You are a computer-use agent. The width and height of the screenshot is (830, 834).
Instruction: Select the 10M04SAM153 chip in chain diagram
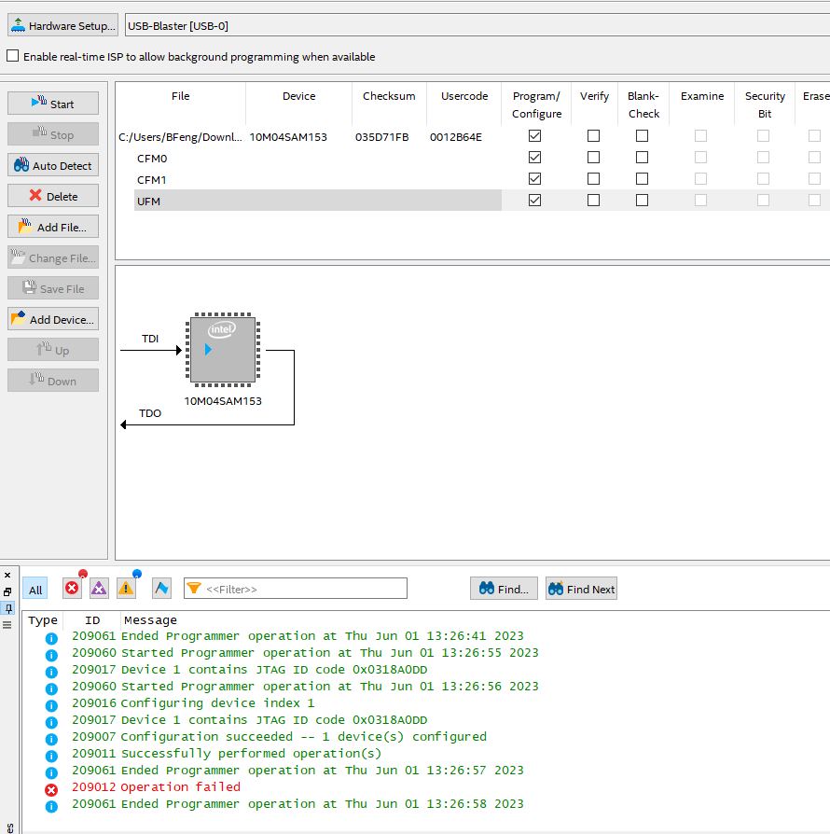tap(223, 351)
